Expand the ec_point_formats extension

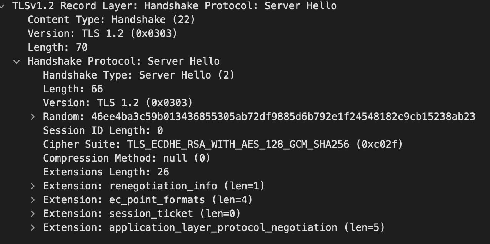click(33, 200)
